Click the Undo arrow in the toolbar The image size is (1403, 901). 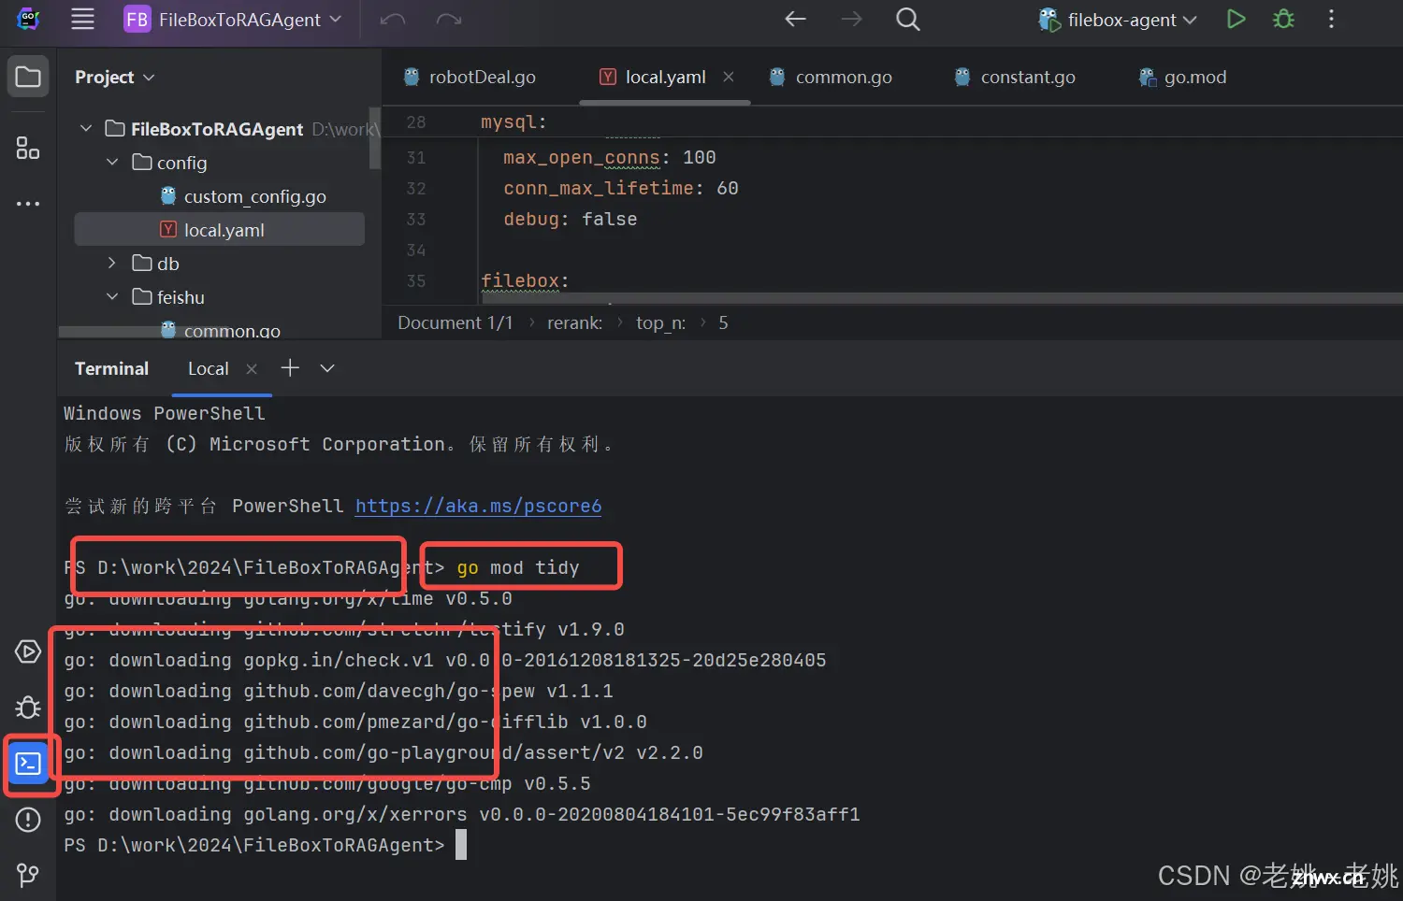392,20
